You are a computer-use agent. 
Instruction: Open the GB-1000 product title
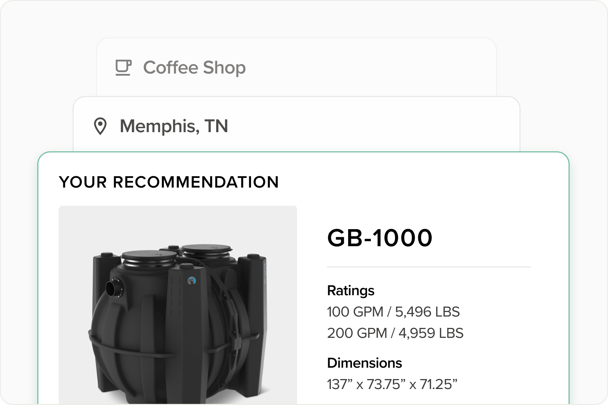point(380,238)
